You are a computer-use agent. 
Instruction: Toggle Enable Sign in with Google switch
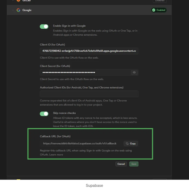44,27
